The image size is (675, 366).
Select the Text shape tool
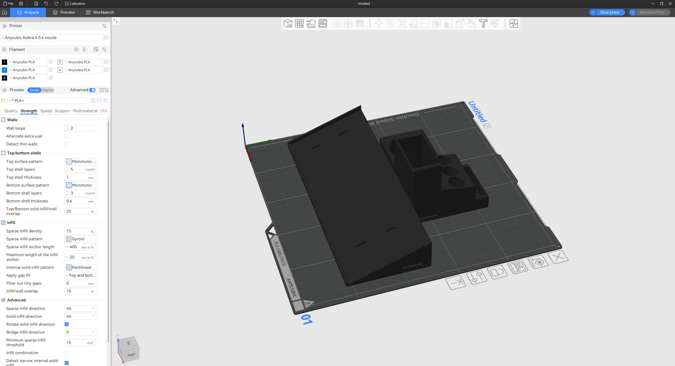[x=483, y=23]
